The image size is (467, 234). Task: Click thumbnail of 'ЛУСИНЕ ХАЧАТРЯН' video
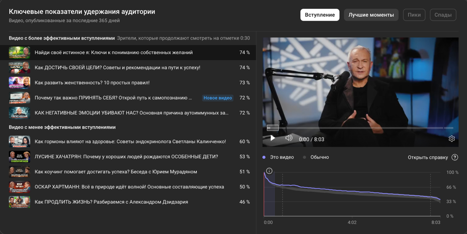tap(19, 157)
